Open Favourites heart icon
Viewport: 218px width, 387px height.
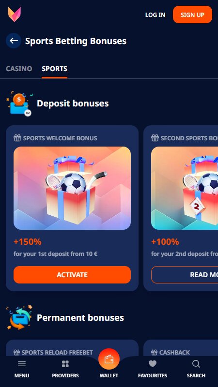click(153, 364)
